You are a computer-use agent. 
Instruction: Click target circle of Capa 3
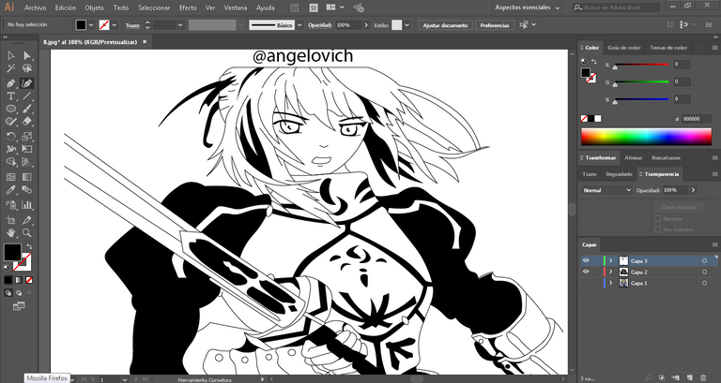click(x=704, y=260)
